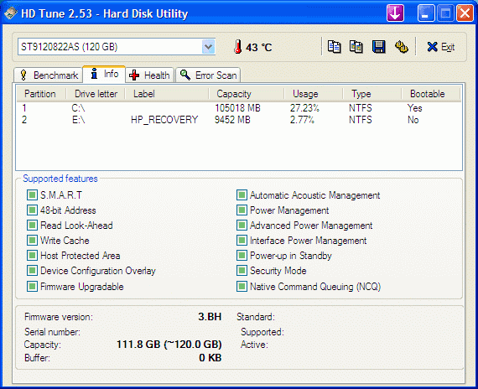The height and width of the screenshot is (389, 478).
Task: Select the Info tab
Action: click(104, 74)
